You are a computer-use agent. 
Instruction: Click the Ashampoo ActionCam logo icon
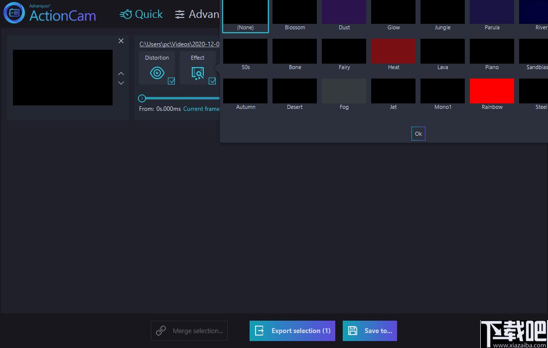[14, 12]
